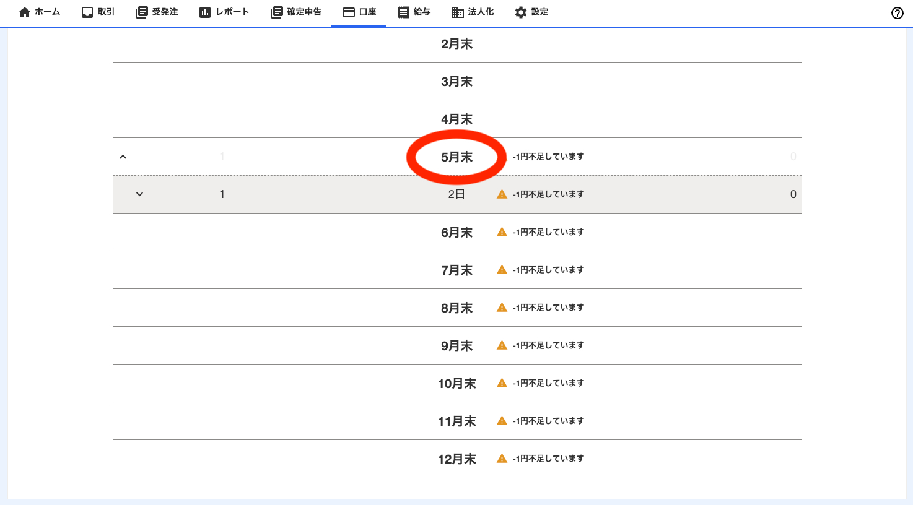Click the 給与 payroll icon
The image size is (913, 505).
pos(403,12)
